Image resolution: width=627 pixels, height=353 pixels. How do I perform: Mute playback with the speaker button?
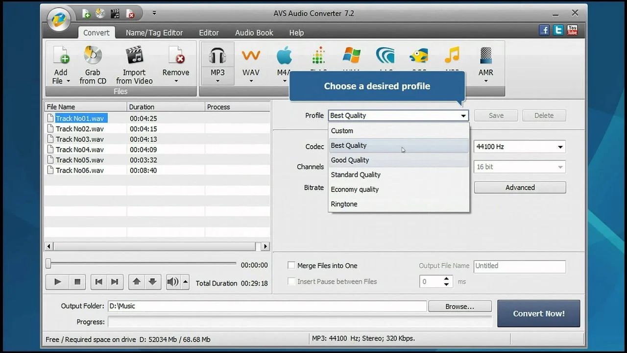tap(172, 281)
